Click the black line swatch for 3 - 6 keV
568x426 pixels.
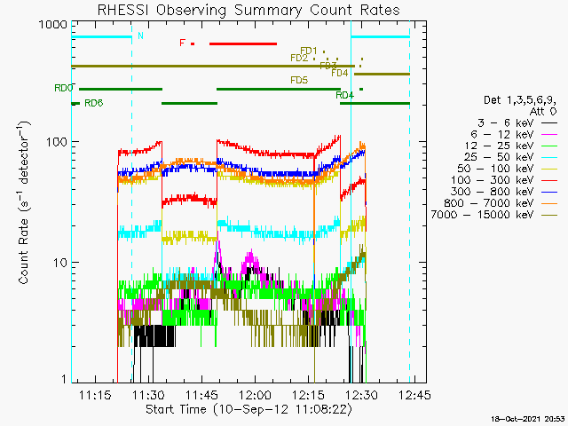point(549,123)
